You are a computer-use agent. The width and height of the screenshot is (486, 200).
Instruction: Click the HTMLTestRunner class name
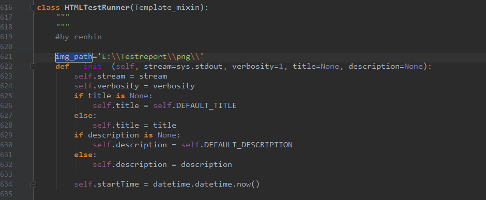pos(97,8)
